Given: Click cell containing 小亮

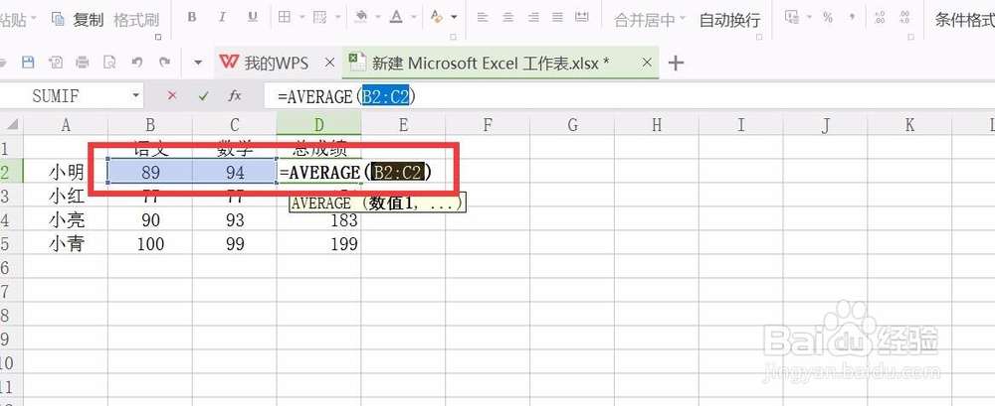Looking at the screenshot, I should point(66,219).
